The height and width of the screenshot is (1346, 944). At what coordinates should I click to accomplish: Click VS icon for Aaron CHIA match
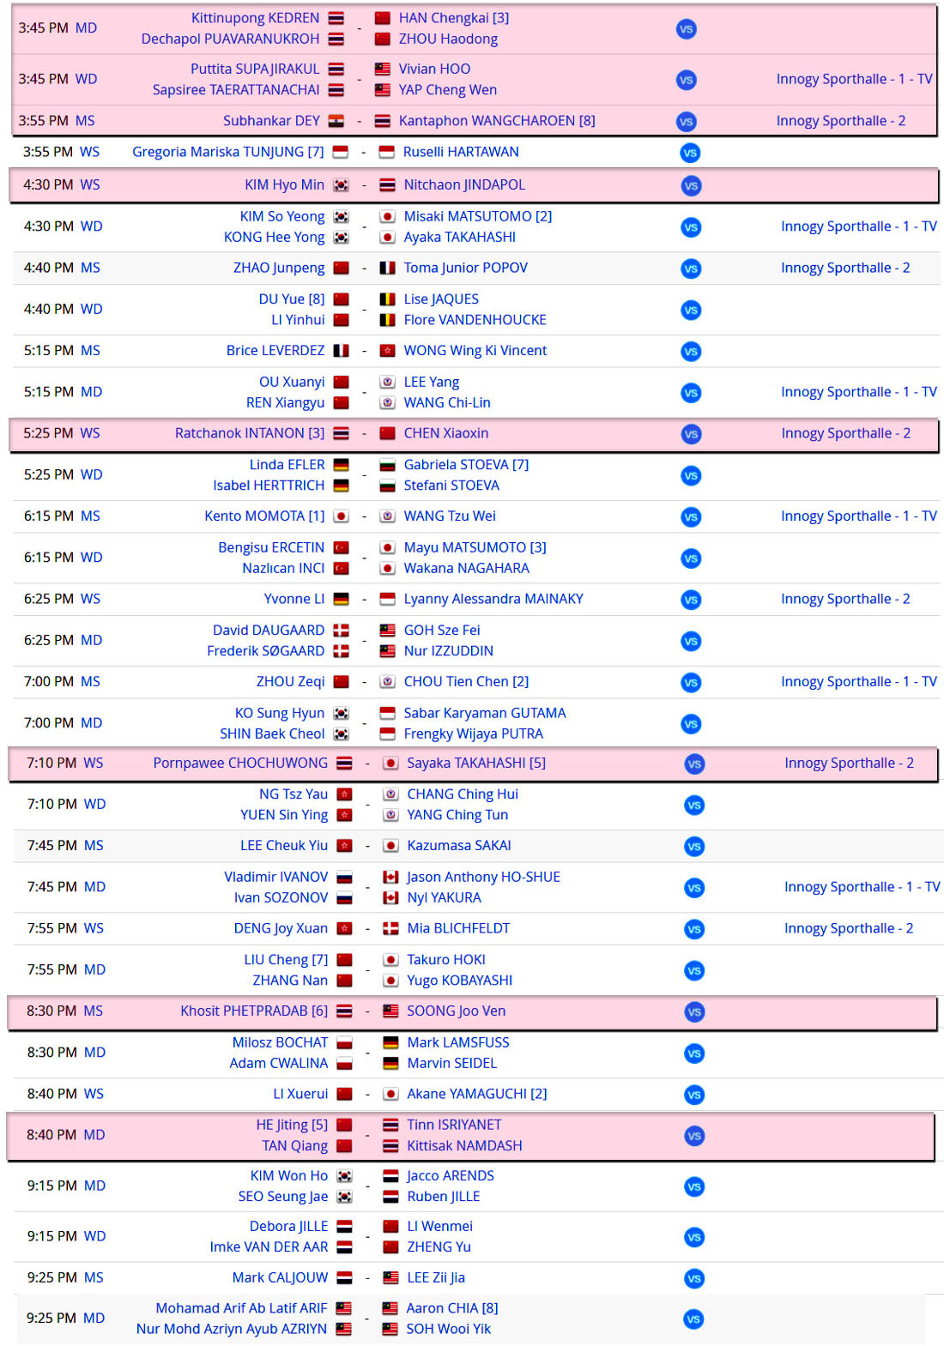[x=693, y=1319]
